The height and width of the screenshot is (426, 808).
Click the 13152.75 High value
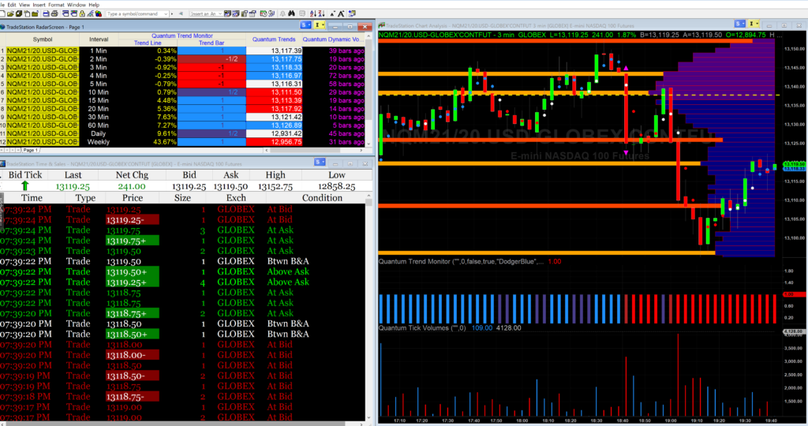tap(275, 186)
